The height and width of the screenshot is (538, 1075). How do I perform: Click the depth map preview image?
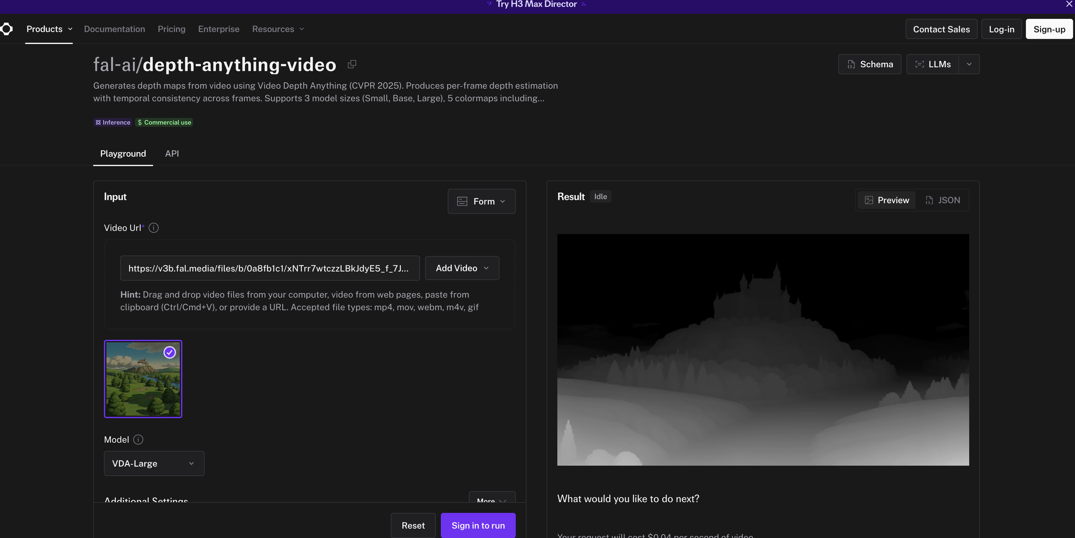click(763, 350)
